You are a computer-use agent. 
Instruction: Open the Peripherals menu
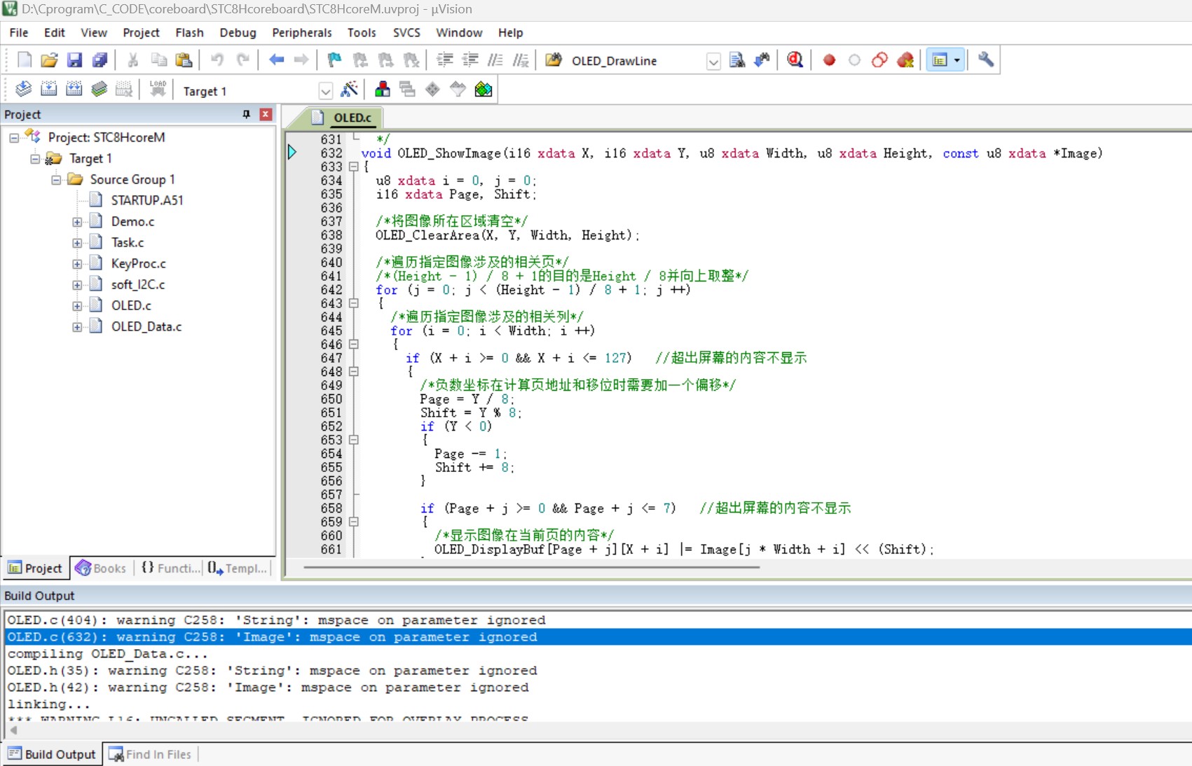[x=301, y=33]
